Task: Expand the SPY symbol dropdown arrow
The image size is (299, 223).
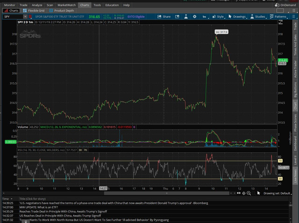Action: point(25,17)
